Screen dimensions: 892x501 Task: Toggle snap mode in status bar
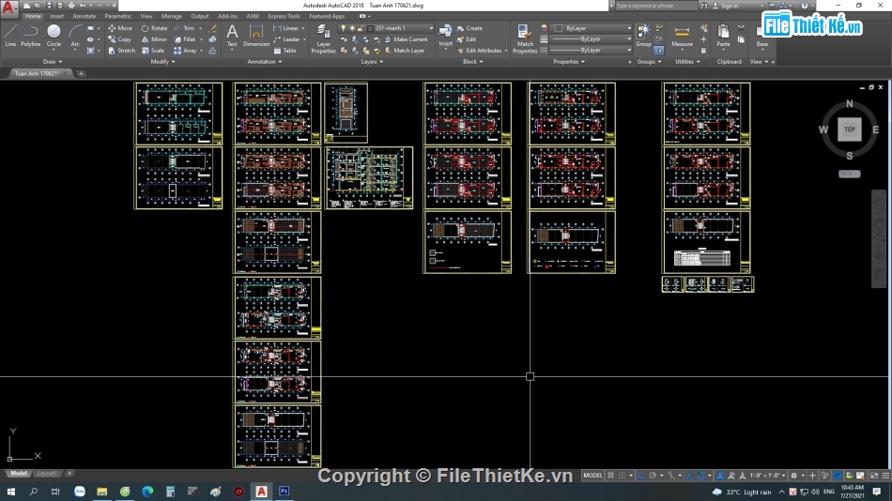622,476
